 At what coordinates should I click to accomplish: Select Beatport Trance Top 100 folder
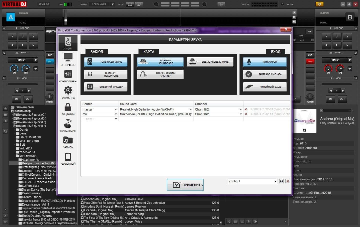coord(38,163)
